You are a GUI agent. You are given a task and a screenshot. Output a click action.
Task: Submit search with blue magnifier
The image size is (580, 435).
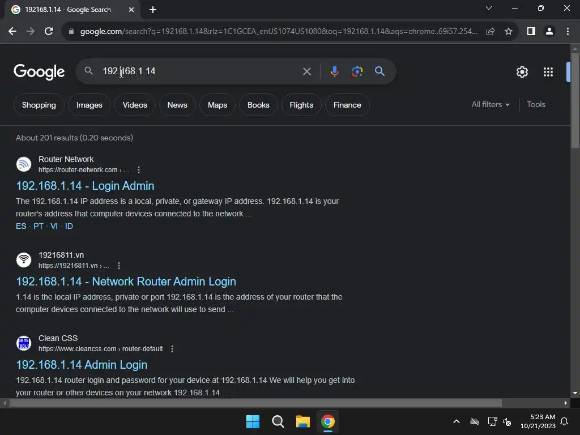(380, 71)
